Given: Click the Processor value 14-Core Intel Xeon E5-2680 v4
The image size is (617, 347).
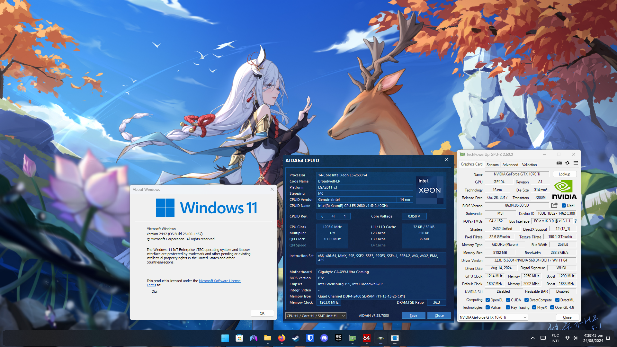Looking at the screenshot, I should [365, 175].
